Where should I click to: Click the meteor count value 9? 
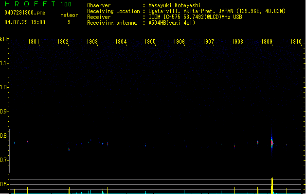pos(69,22)
